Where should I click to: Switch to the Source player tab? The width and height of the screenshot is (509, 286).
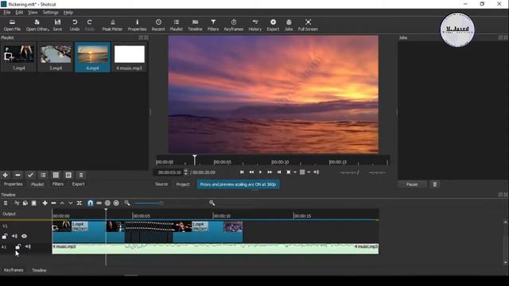tap(161, 184)
